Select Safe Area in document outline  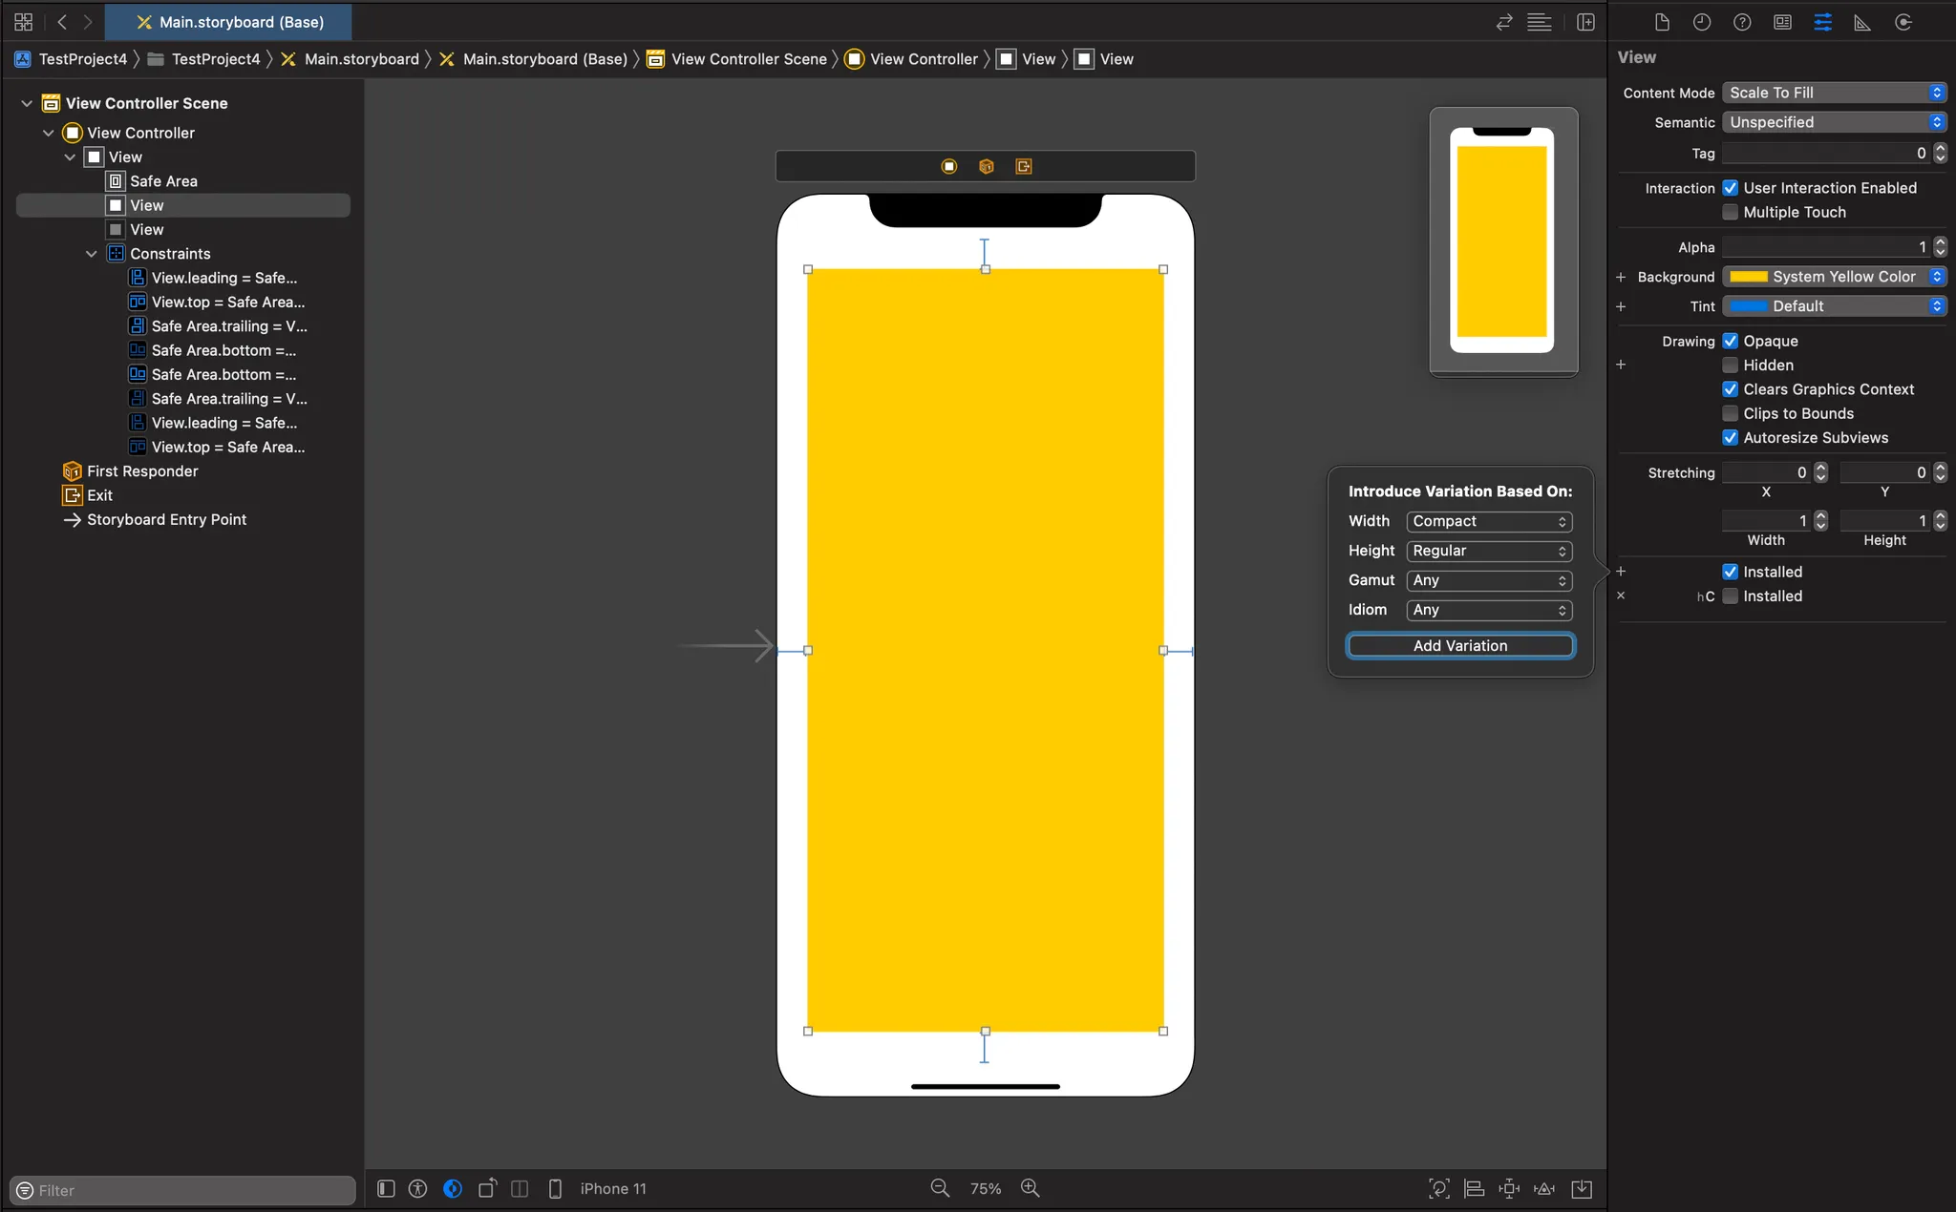click(163, 181)
